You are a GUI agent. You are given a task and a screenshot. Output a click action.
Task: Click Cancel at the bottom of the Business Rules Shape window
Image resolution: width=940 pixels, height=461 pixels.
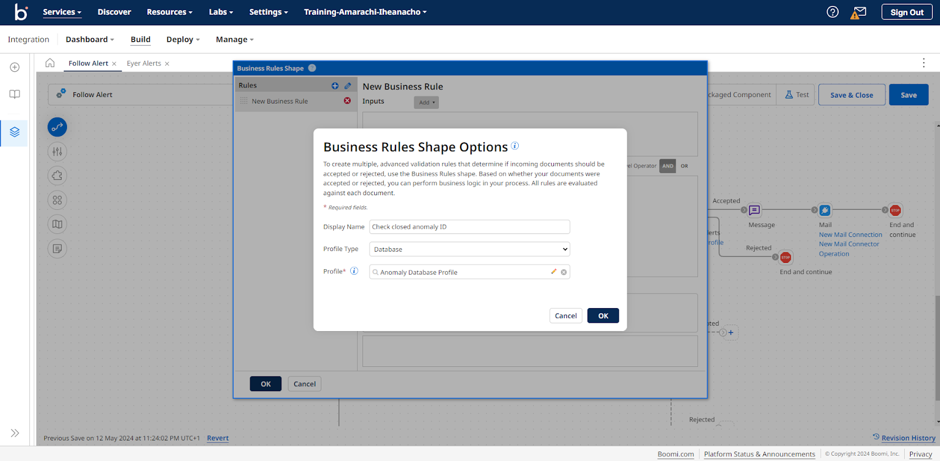[304, 384]
